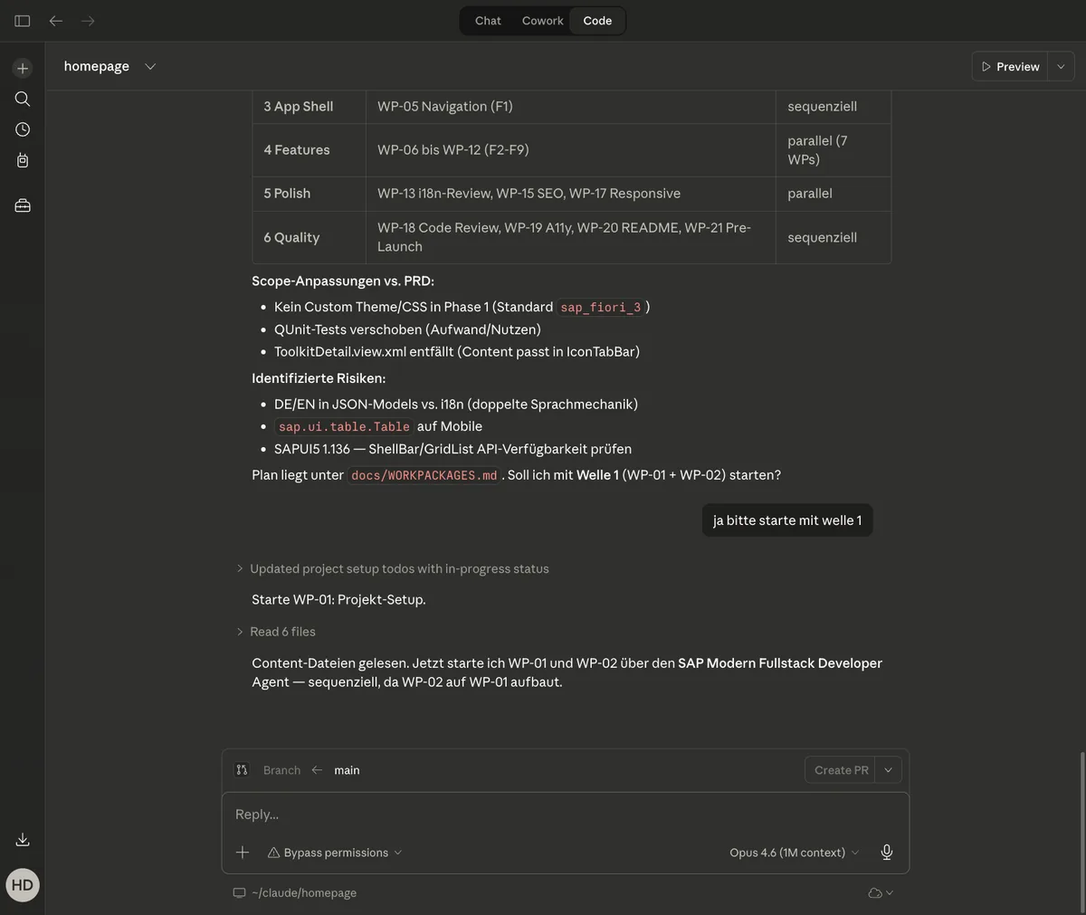The height and width of the screenshot is (915, 1086).
Task: Click the Create PR button
Action: (x=841, y=770)
